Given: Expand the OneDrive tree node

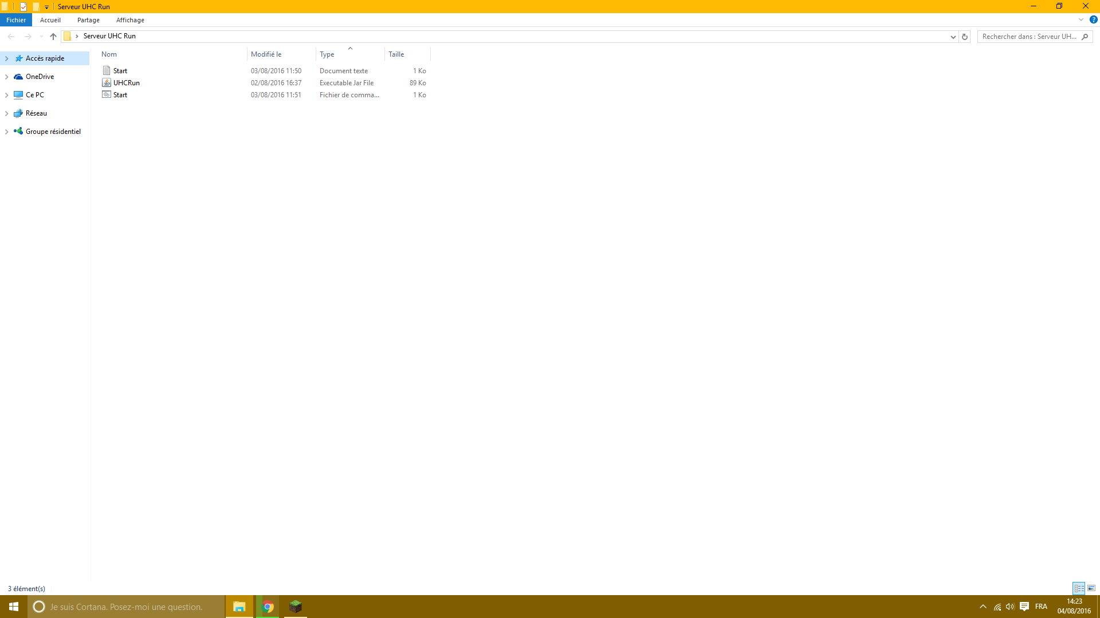Looking at the screenshot, I should click(x=7, y=77).
